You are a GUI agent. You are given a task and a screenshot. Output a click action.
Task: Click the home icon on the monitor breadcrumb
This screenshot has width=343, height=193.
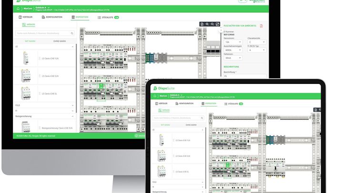pos(18,9)
